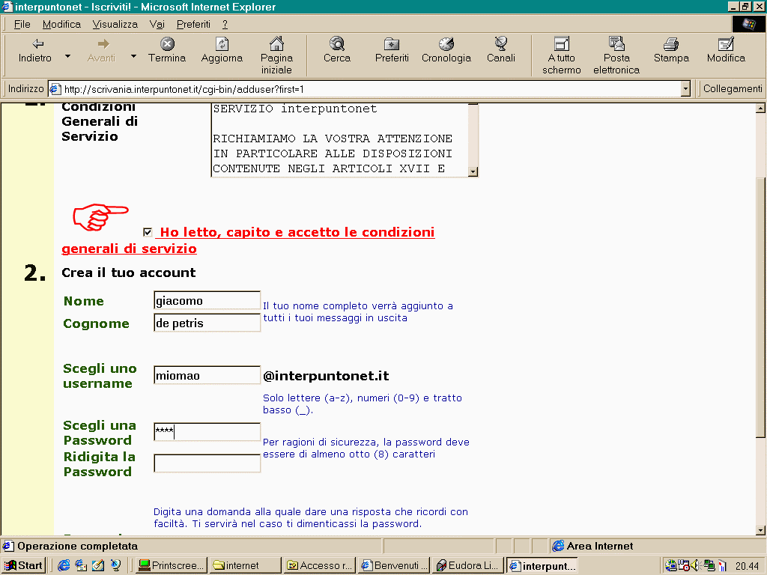Click the Ridigita la Password field
This screenshot has height=575, width=767.
pos(207,463)
